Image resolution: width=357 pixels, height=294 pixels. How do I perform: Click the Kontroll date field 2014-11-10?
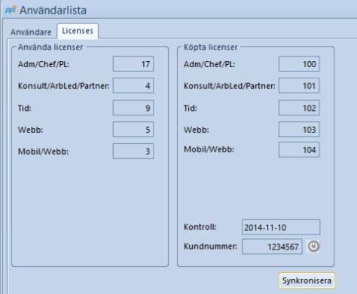pyautogui.click(x=281, y=227)
